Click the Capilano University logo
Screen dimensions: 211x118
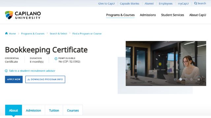23,15
